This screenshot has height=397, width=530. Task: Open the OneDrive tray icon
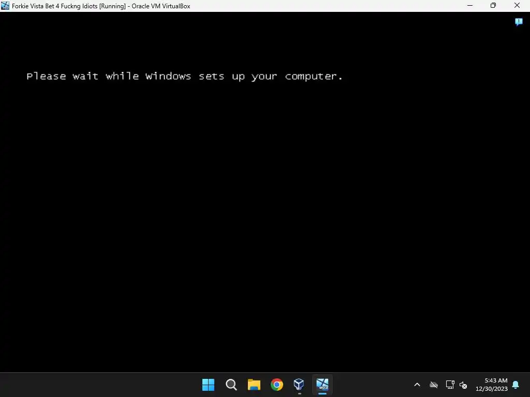click(434, 385)
